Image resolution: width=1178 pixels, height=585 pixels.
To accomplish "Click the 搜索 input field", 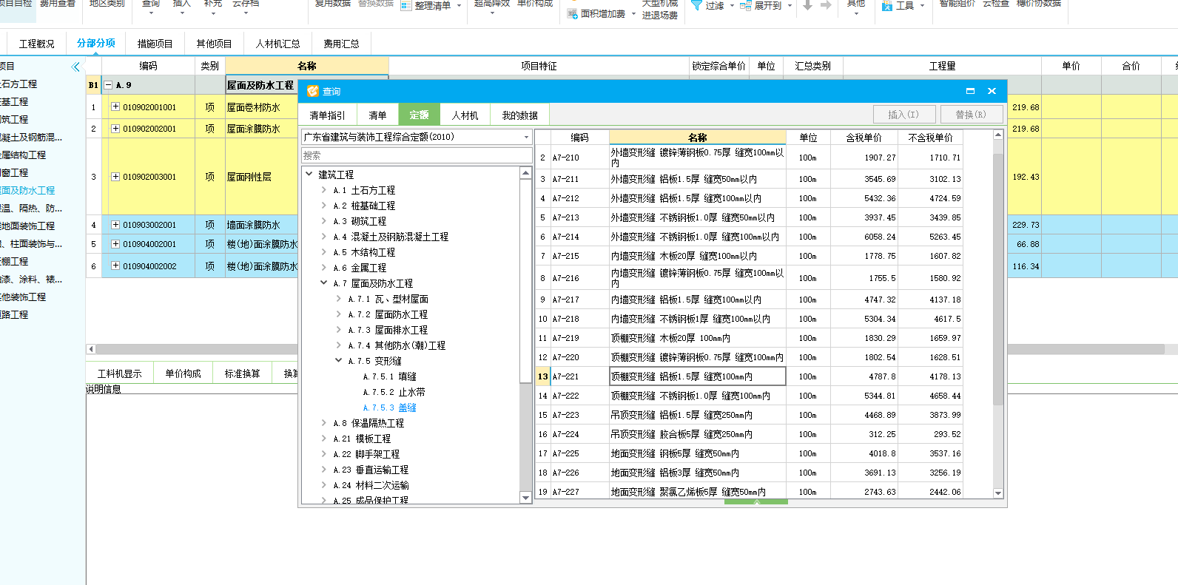I will pyautogui.click(x=417, y=155).
